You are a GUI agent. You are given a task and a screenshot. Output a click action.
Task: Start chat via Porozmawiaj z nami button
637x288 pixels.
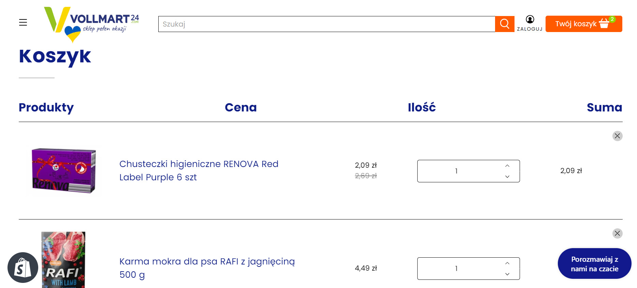(594, 264)
